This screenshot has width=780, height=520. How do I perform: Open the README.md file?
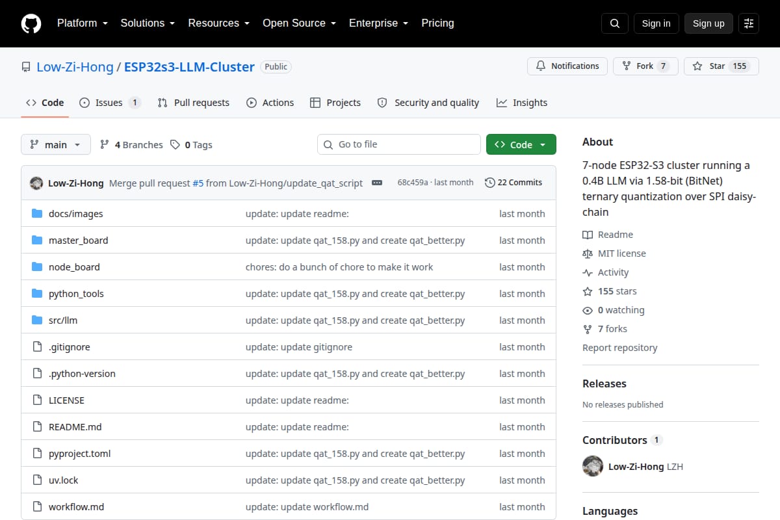75,427
